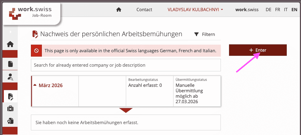This screenshot has height=135, width=301.
Task: Open the Contact page
Action: [x=144, y=10]
